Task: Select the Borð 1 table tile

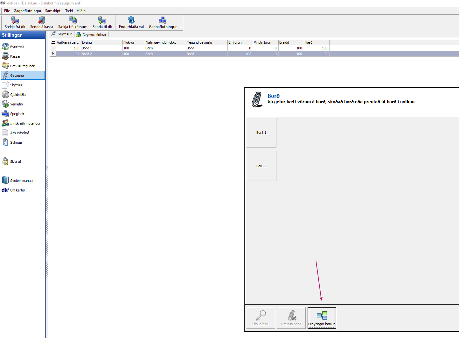Action: coord(261,133)
